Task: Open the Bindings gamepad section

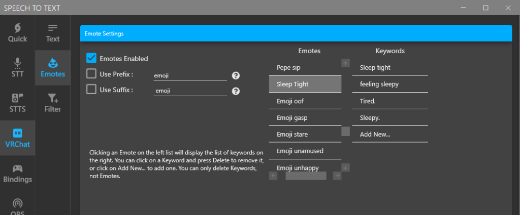Action: coord(17,173)
